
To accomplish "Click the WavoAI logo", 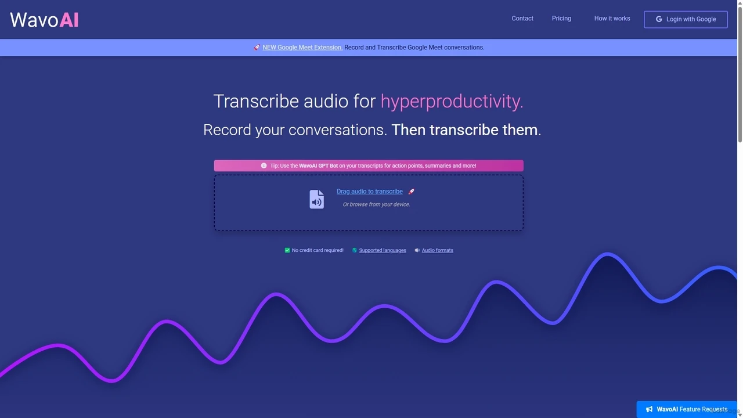I will tap(44, 20).
